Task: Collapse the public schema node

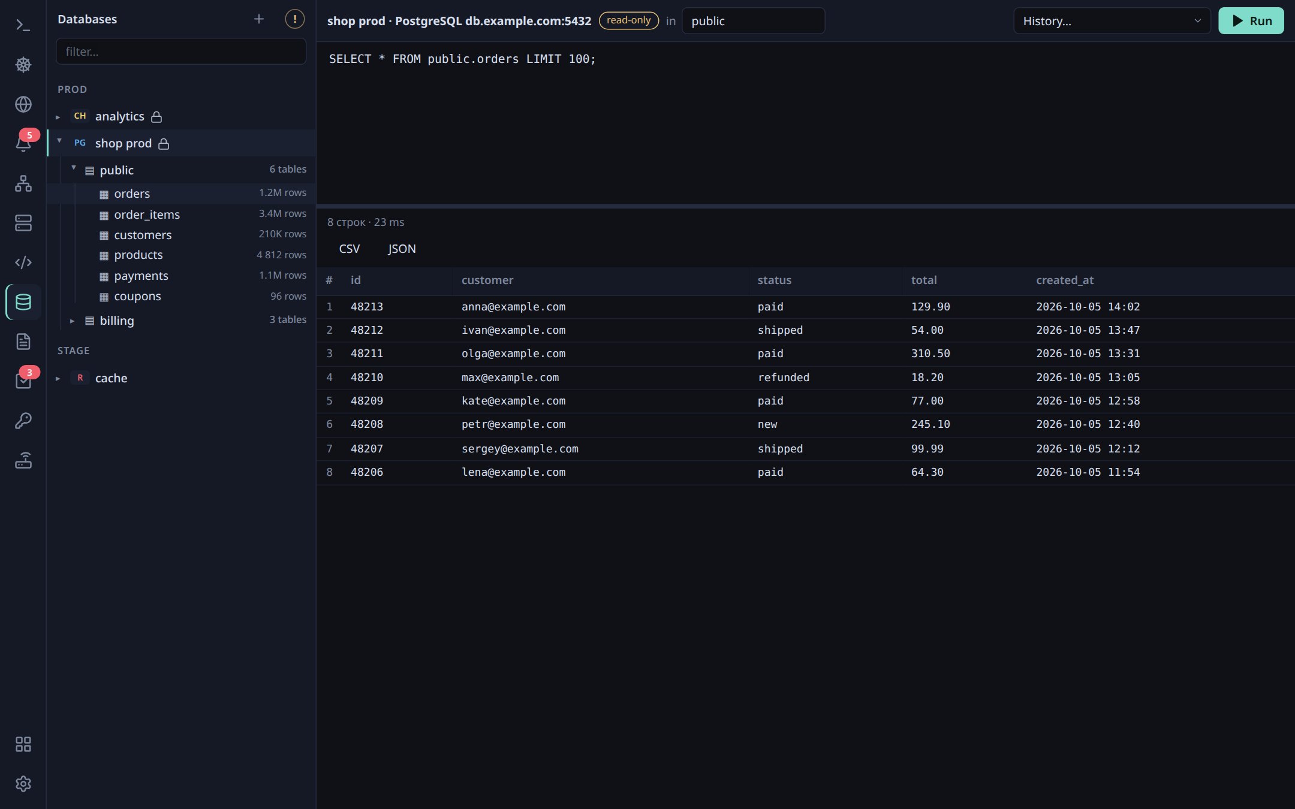Action: tap(74, 168)
